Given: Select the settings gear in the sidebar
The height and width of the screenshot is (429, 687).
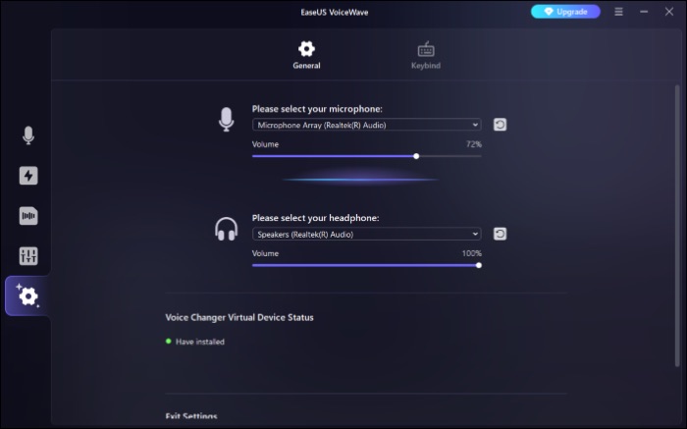Looking at the screenshot, I should (x=28, y=295).
